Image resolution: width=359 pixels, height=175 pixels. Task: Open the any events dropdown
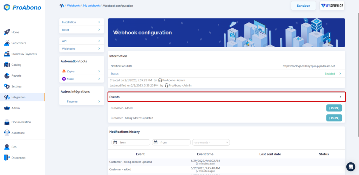[211, 142]
